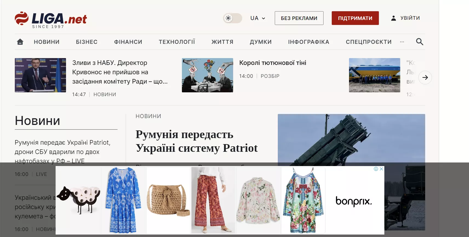This screenshot has width=469, height=237.
Task: Click the РОЗБІР category label
Action: [x=270, y=76]
